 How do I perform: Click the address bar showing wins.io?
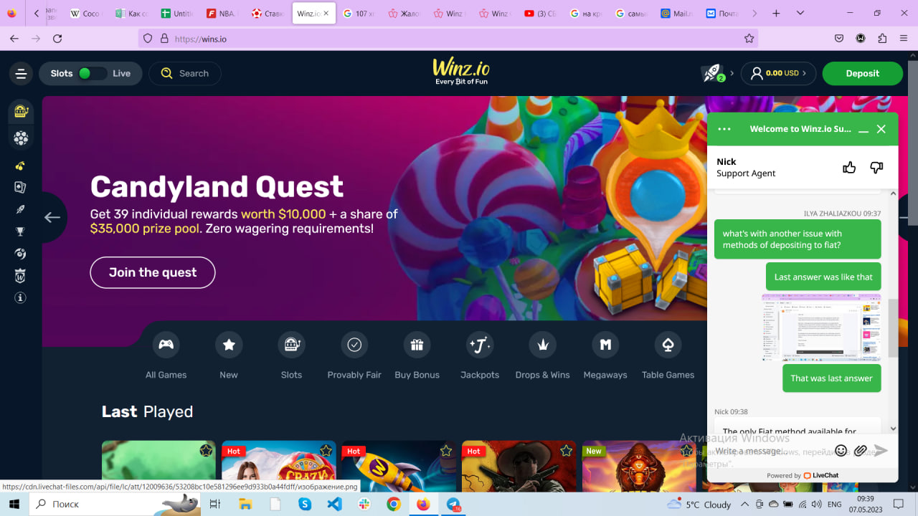click(x=448, y=39)
